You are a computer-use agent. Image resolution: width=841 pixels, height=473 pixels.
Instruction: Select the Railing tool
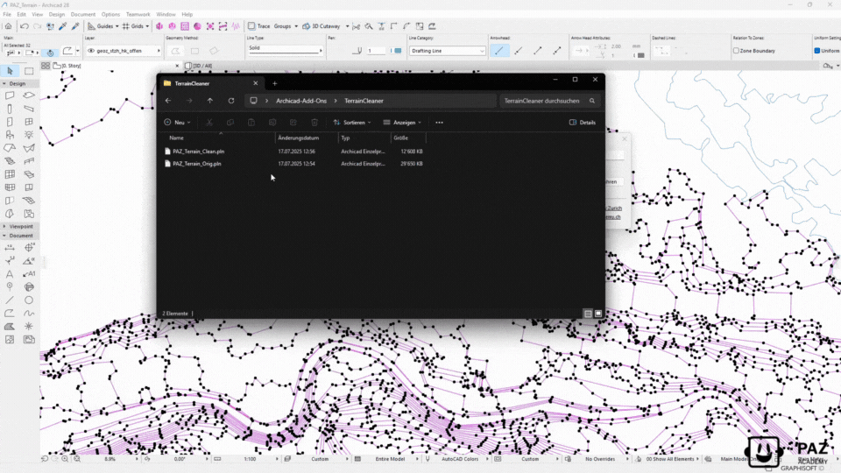pyautogui.click(x=29, y=161)
